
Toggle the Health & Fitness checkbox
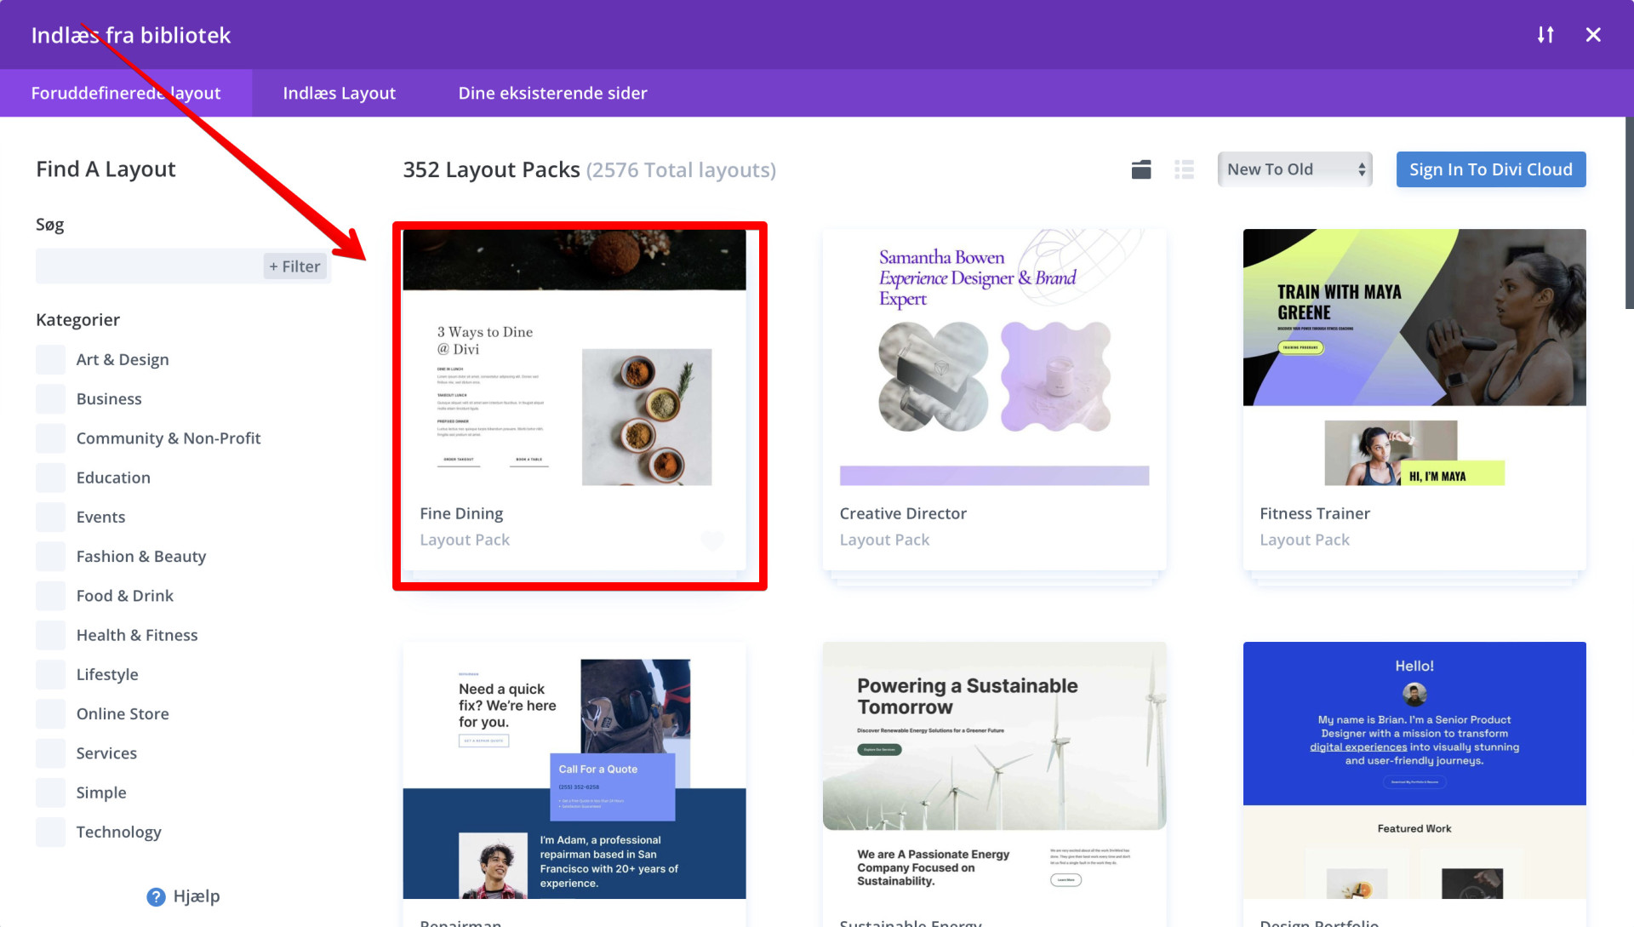(51, 635)
